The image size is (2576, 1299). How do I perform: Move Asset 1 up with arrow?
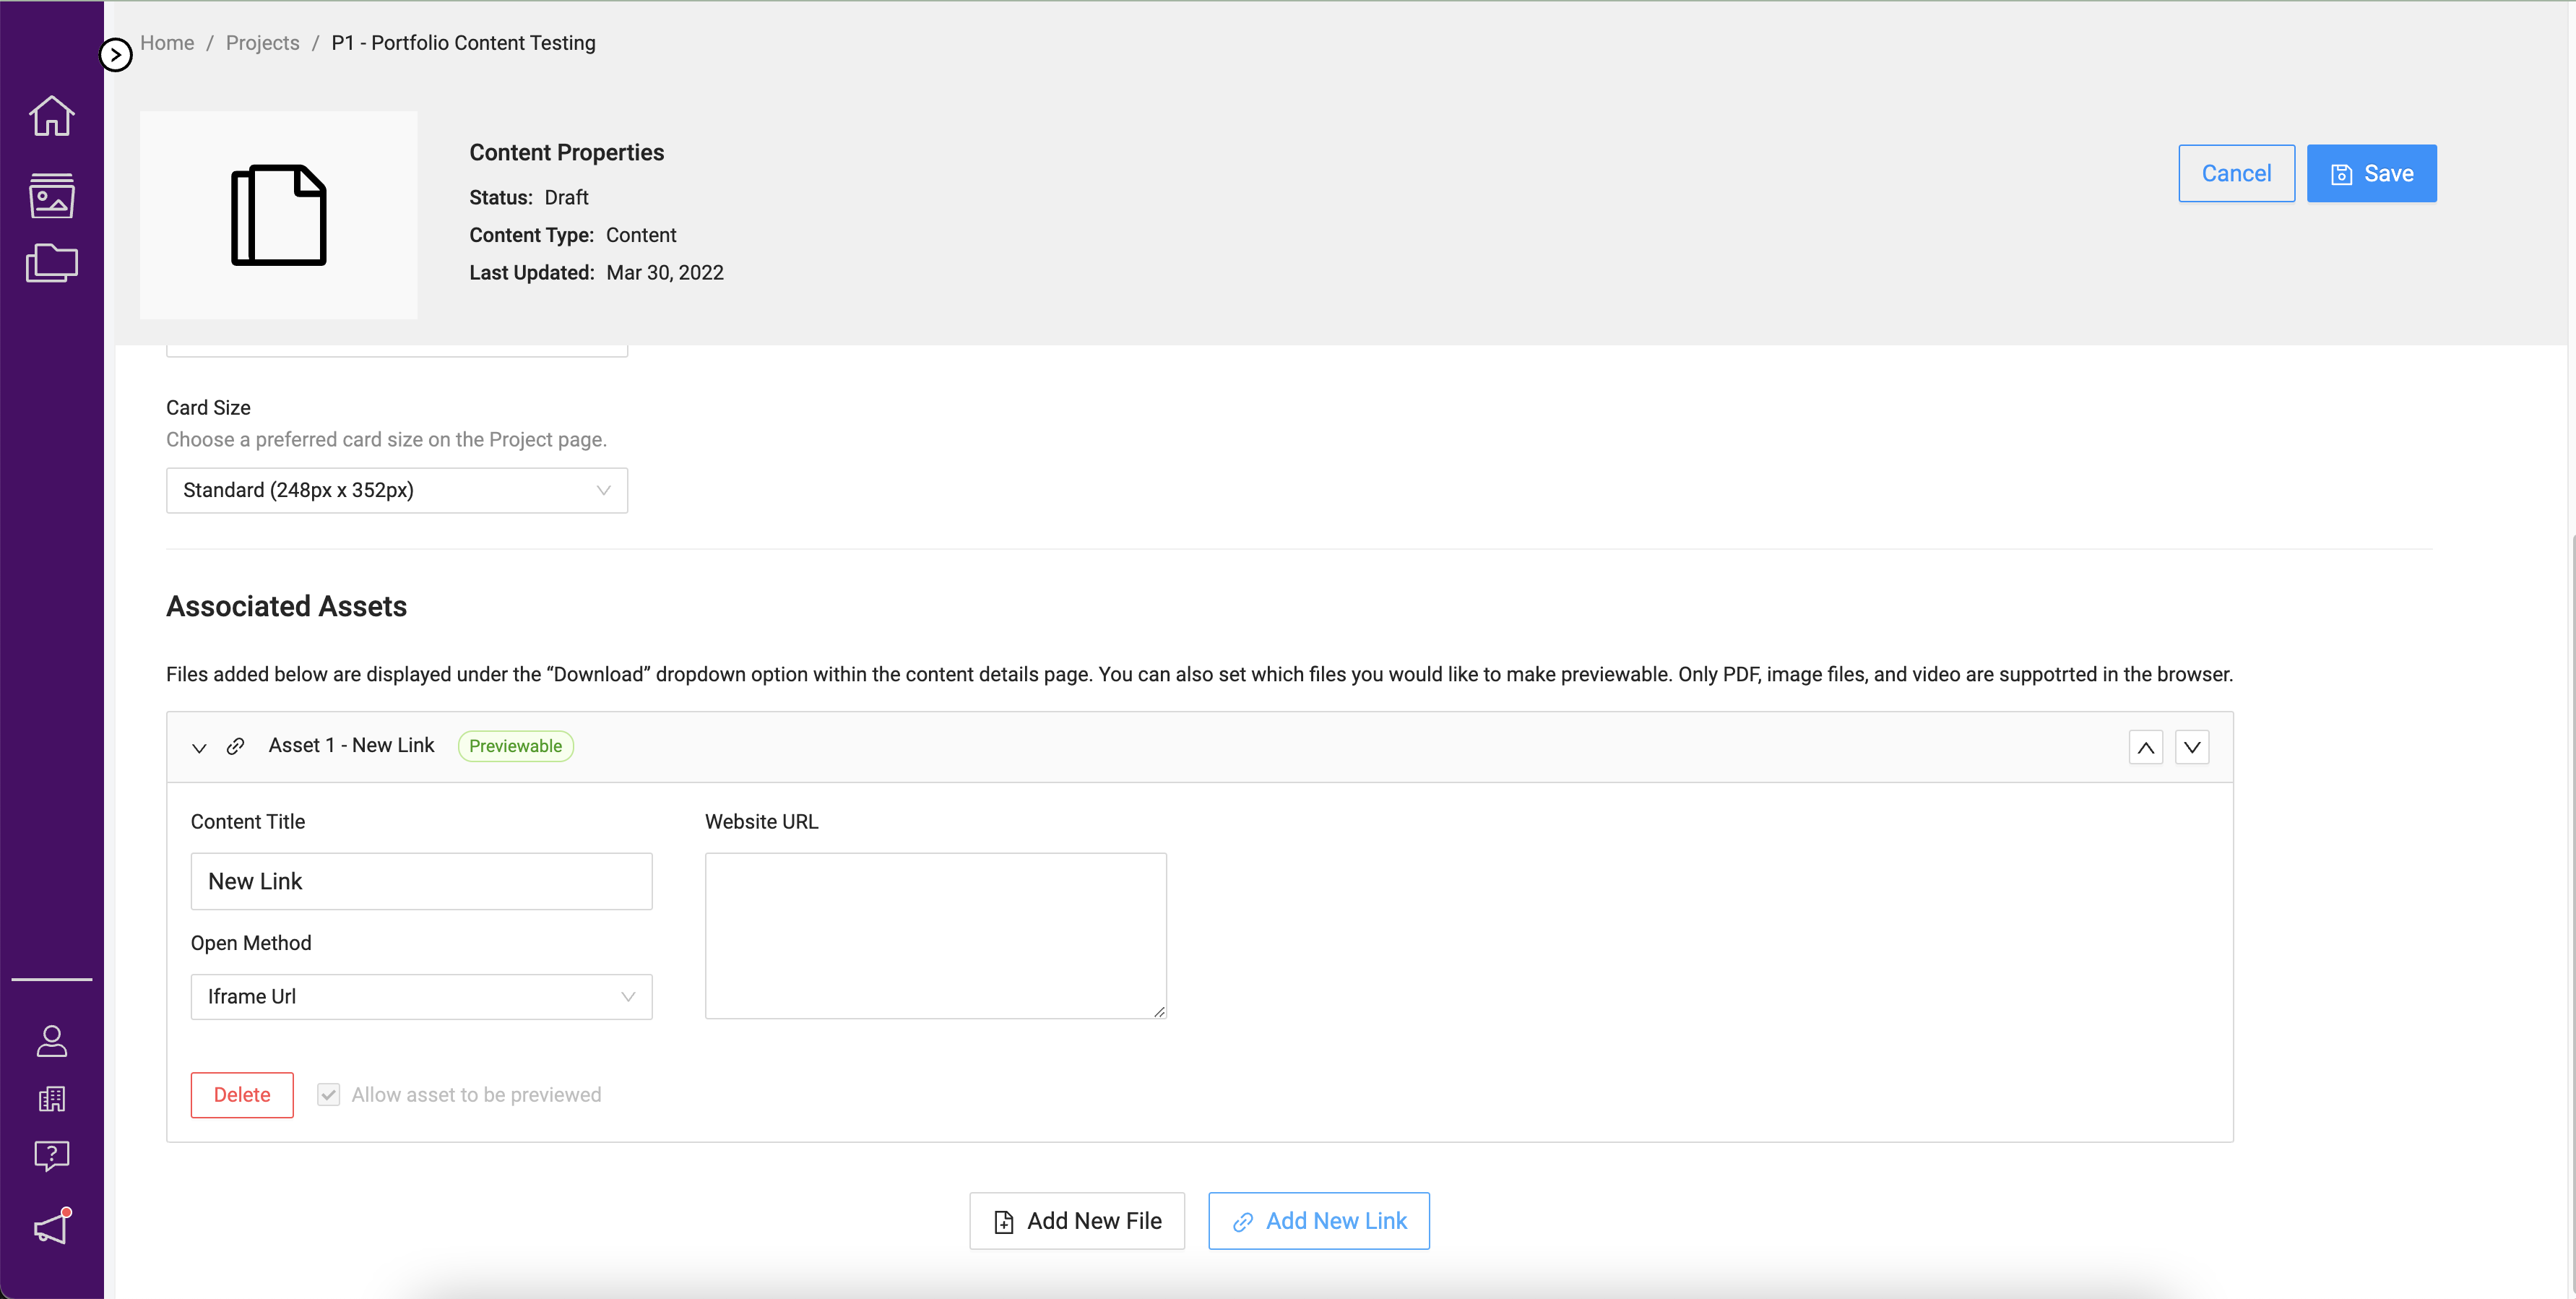[x=2145, y=747]
